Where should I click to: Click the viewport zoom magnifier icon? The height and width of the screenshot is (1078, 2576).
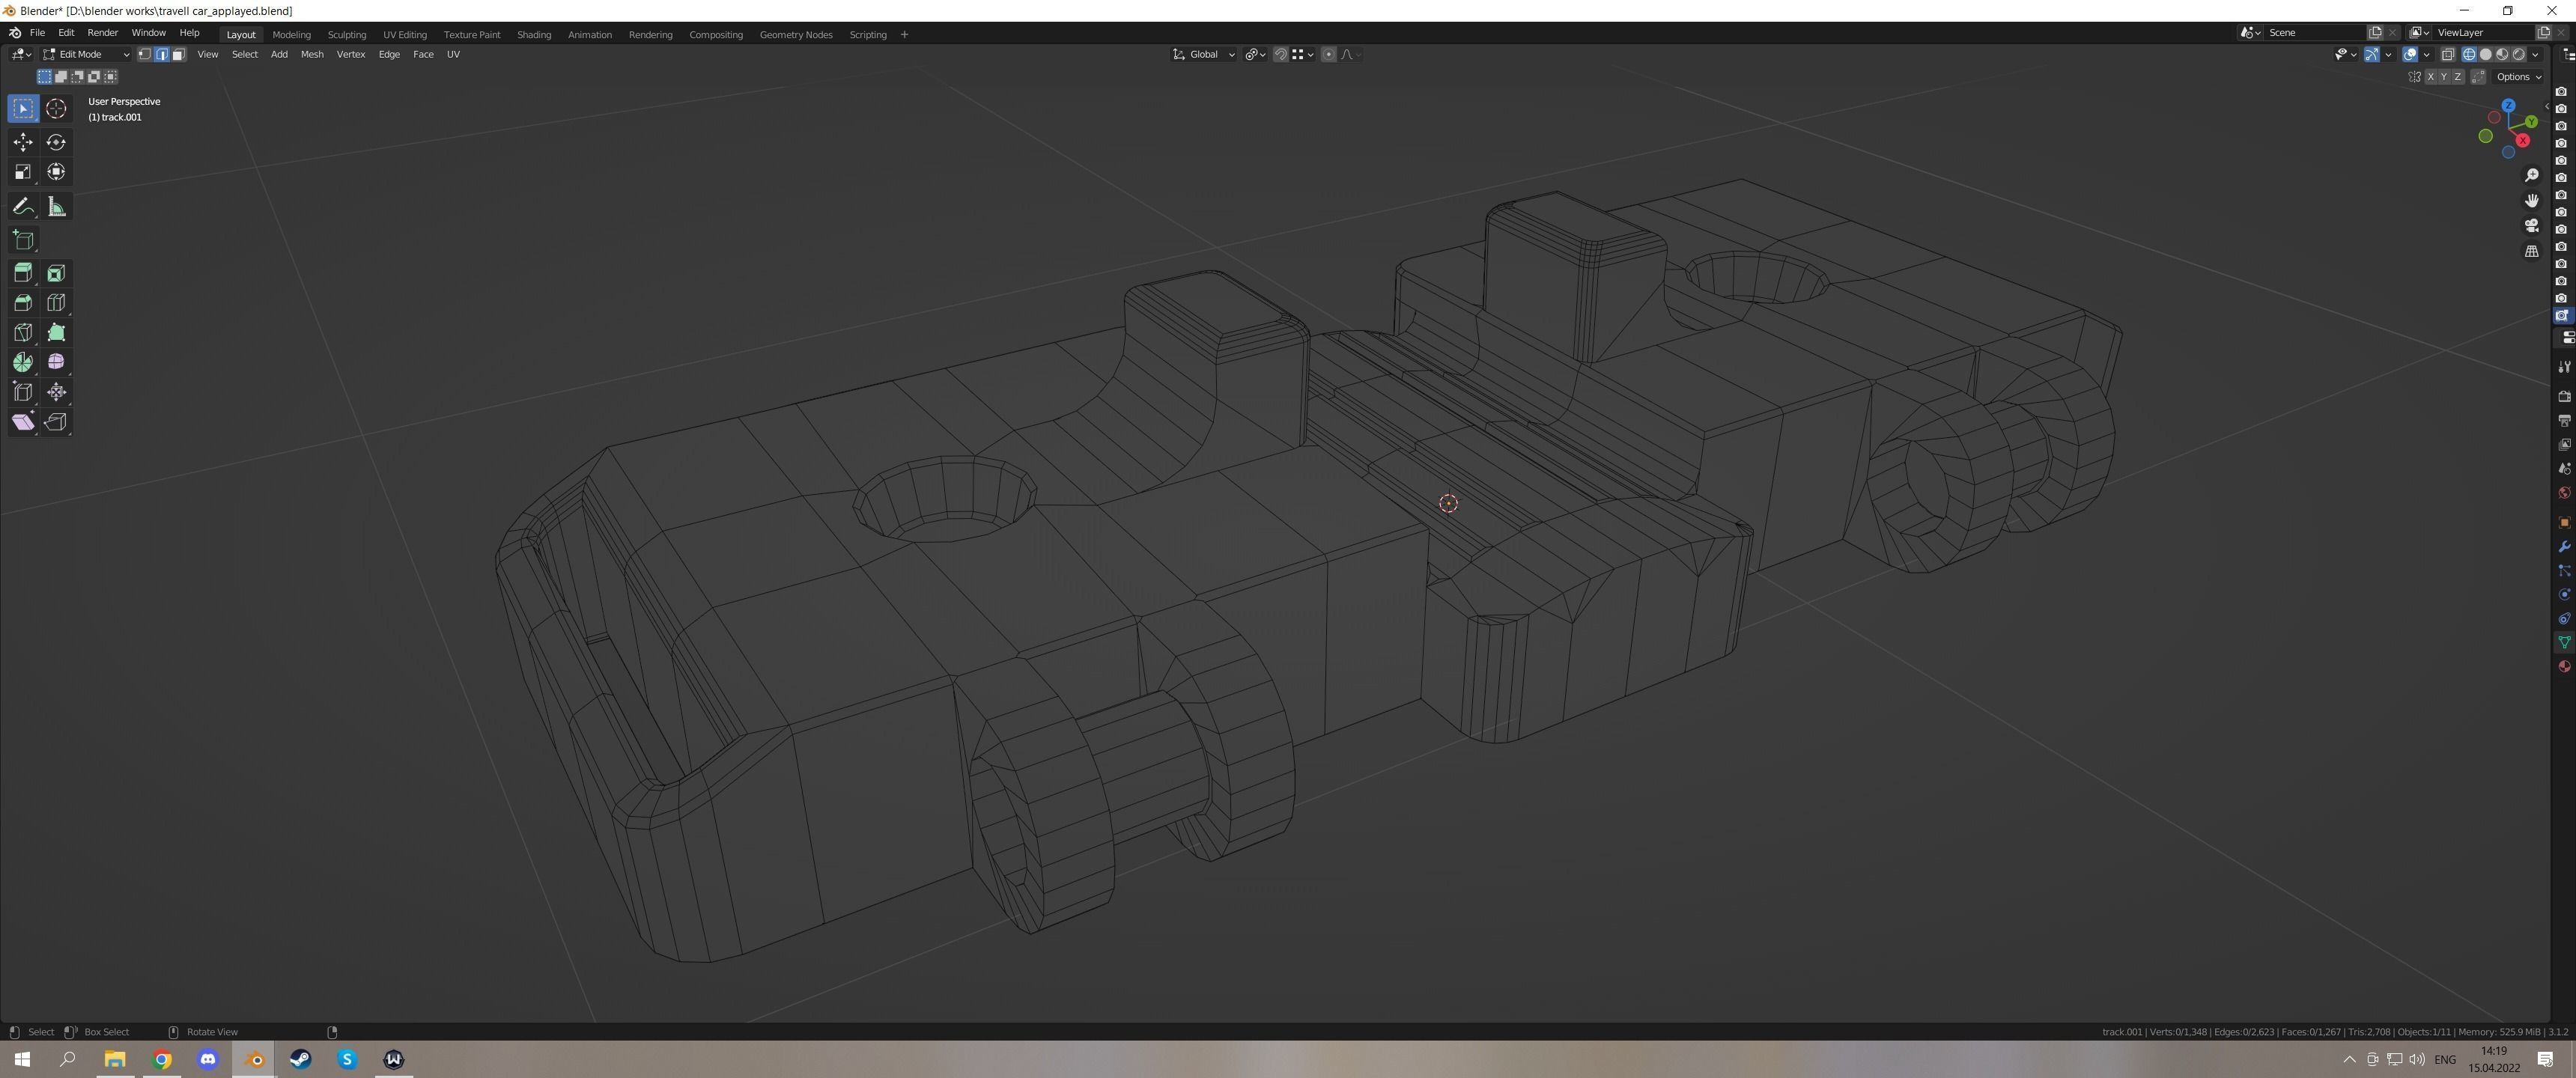[x=2532, y=175]
